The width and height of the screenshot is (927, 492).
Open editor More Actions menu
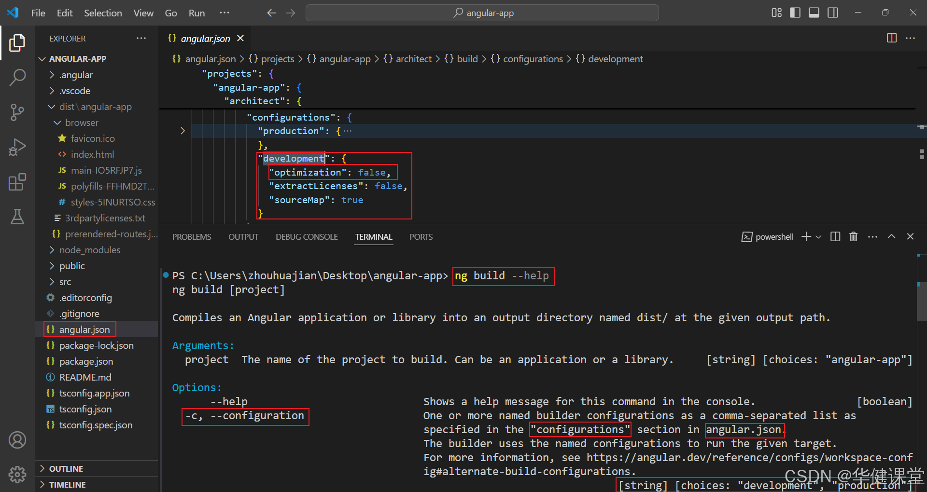[911, 38]
